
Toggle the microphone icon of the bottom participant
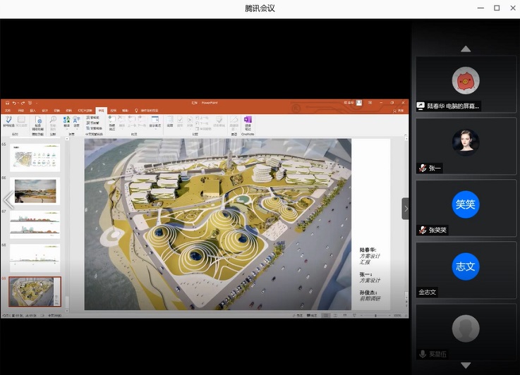(x=422, y=354)
